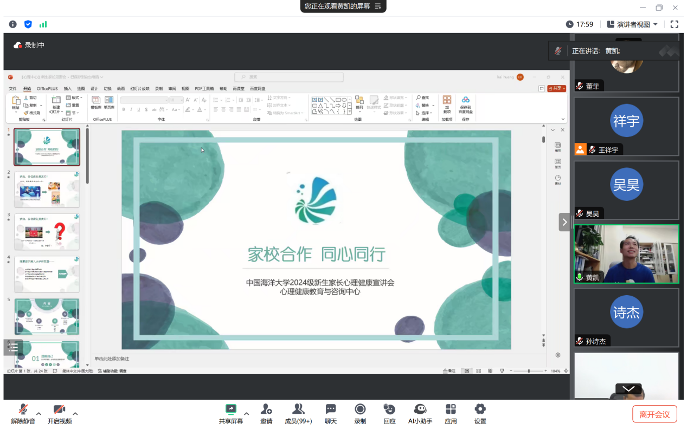Expand video options arrow beside 开启视频
This screenshot has height=430, width=687.
[x=75, y=414]
